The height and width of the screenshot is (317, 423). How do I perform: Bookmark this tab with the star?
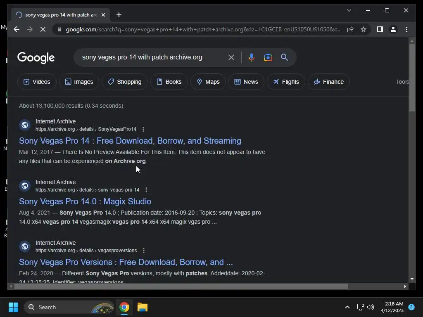pos(364,29)
